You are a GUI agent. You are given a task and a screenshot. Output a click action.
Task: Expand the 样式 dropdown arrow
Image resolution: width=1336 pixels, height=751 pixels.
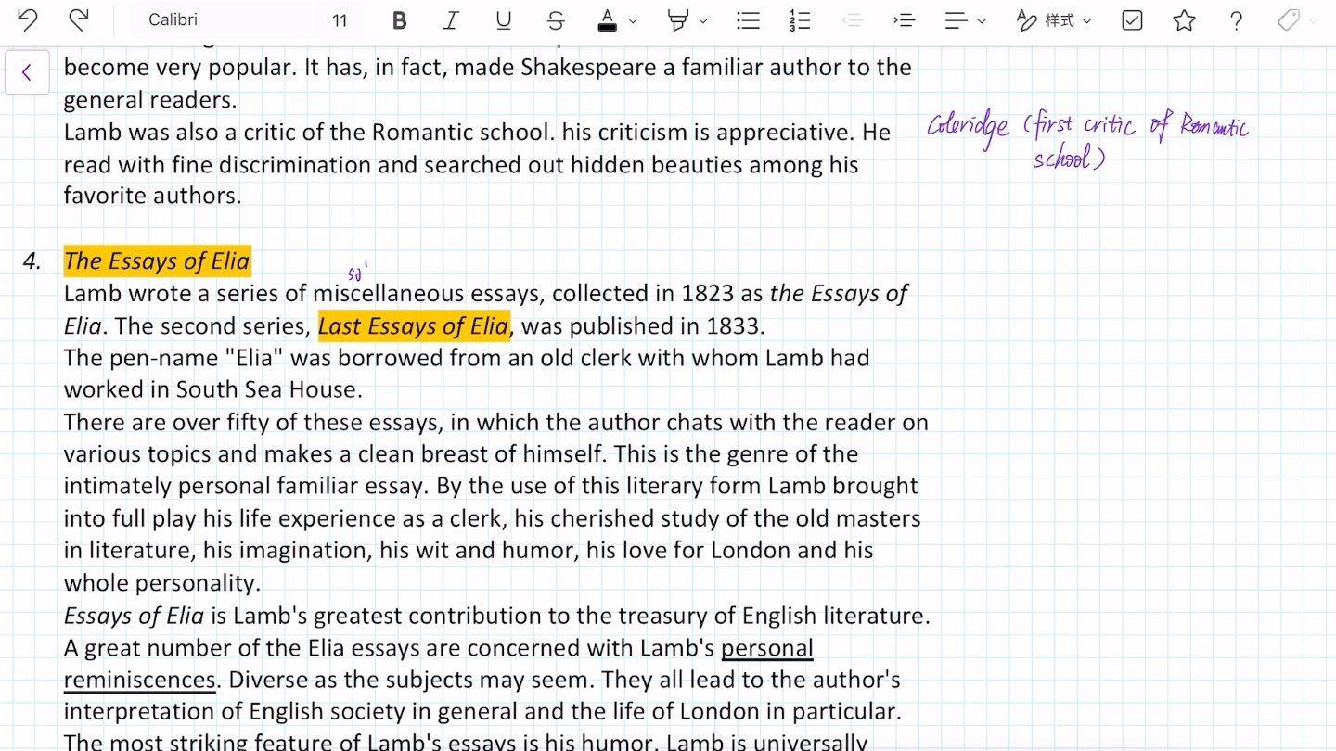[1087, 20]
